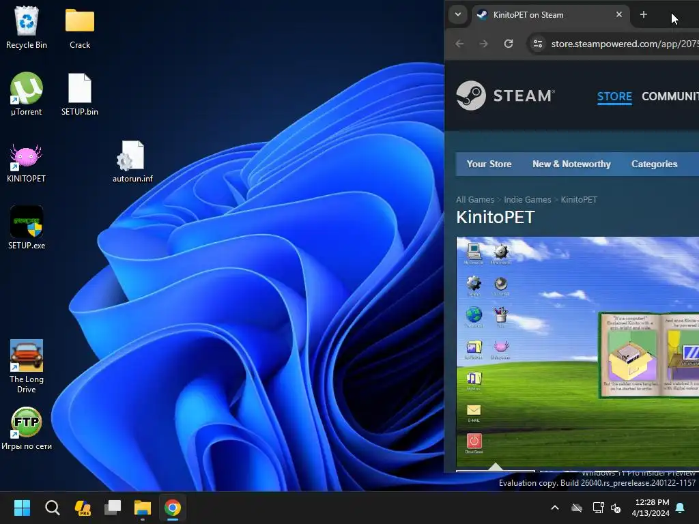
Task: Select the KinitoPET on Steam tab
Action: click(x=550, y=15)
